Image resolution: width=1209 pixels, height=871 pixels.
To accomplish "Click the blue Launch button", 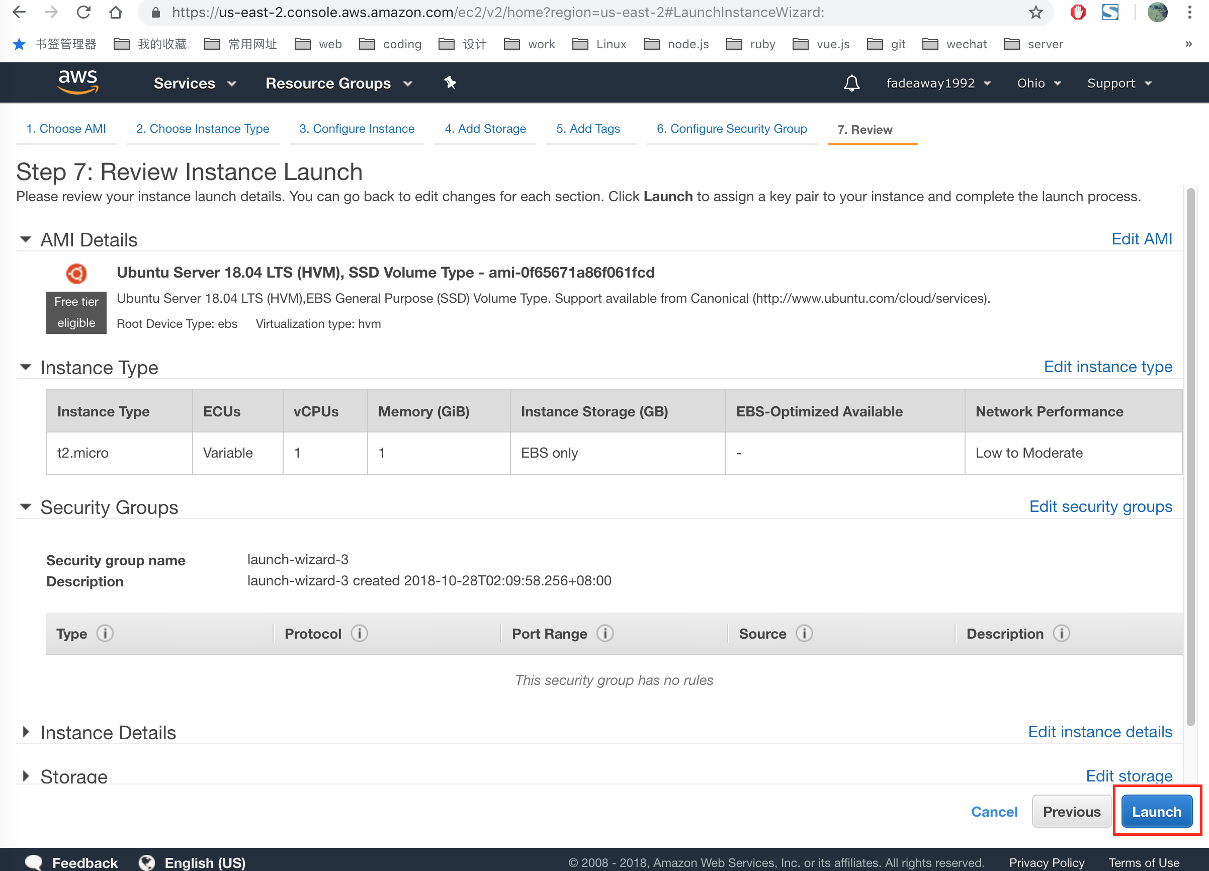I will point(1156,811).
